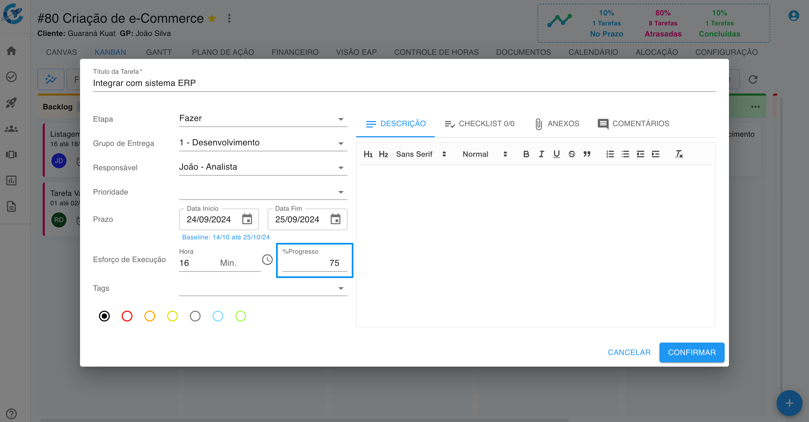
Task: Insert a numbered list in description
Action: click(x=610, y=154)
